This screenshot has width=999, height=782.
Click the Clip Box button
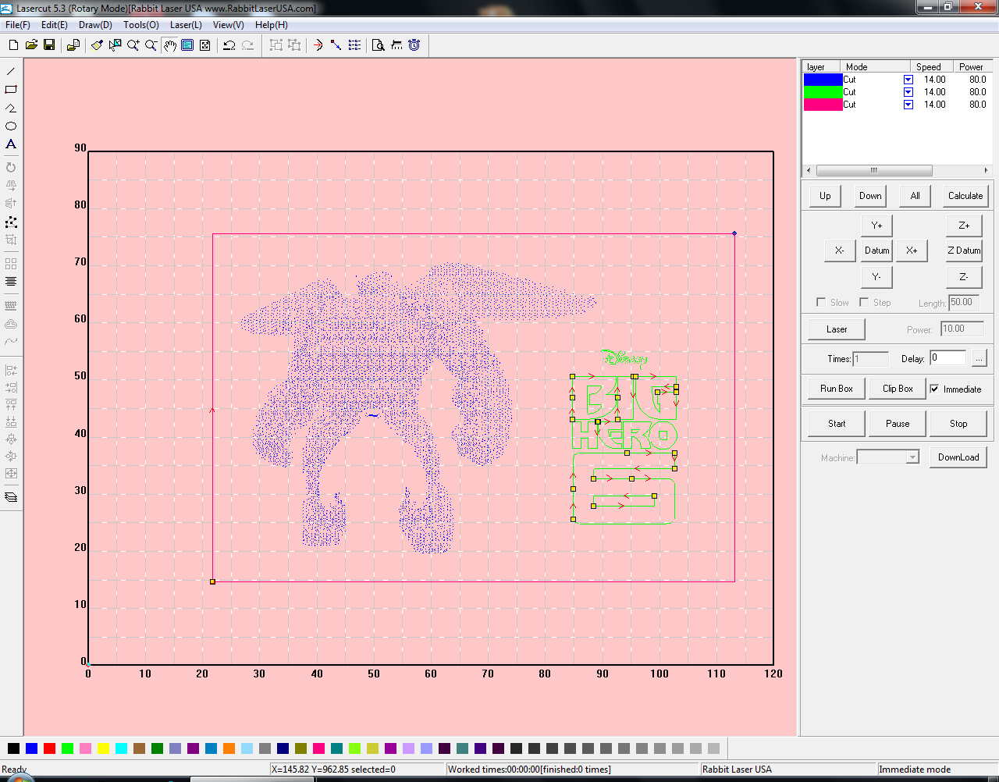[x=898, y=389]
